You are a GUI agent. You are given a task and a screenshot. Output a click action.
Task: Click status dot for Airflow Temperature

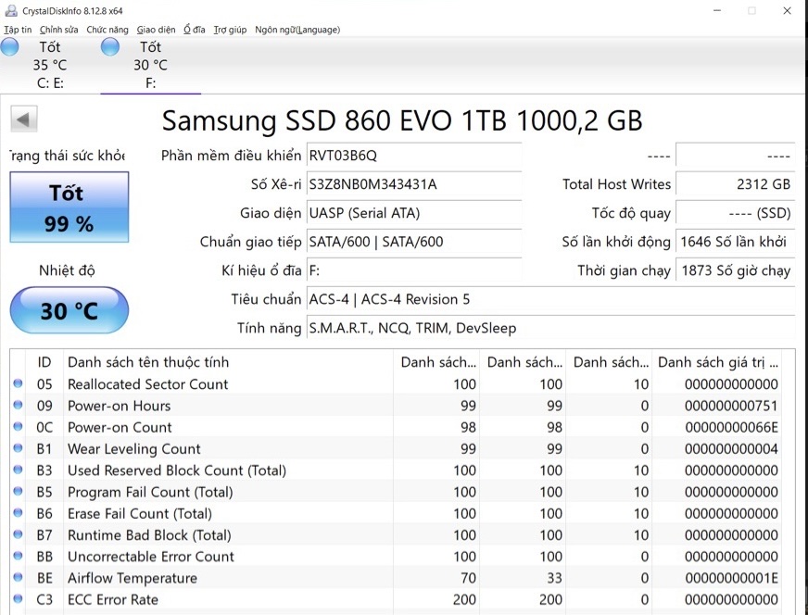(x=18, y=577)
